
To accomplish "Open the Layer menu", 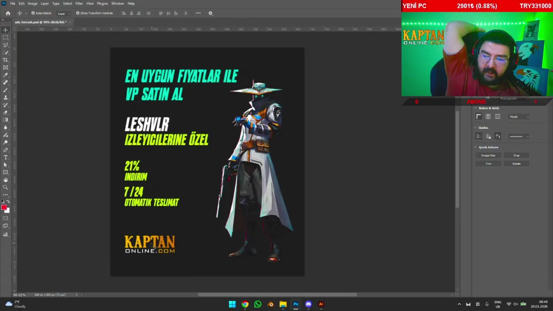I will (x=44, y=3).
